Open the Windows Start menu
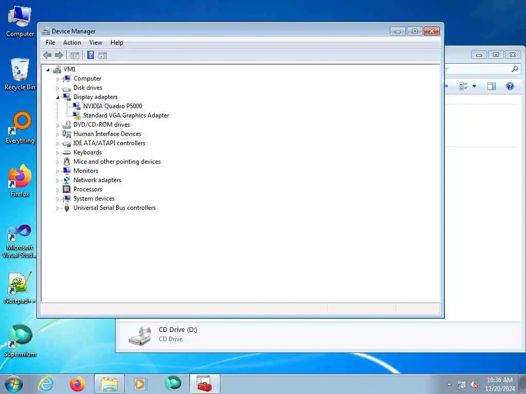The width and height of the screenshot is (526, 394). tap(14, 384)
